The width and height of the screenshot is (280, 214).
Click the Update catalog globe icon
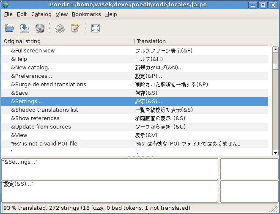[x=40, y=28]
